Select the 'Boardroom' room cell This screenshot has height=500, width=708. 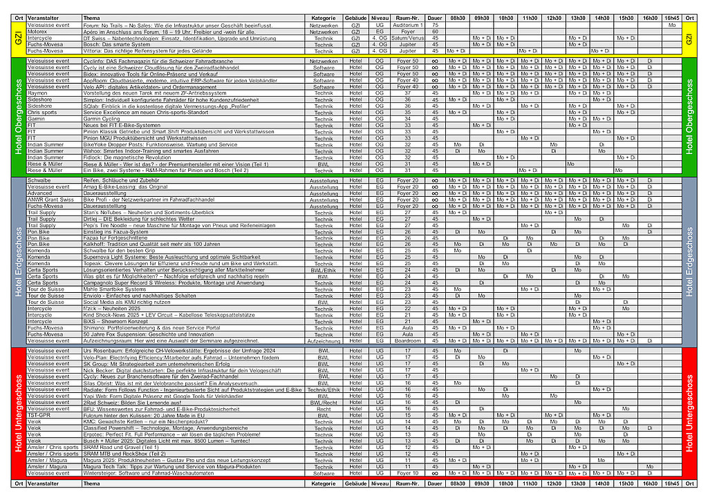[408, 341]
